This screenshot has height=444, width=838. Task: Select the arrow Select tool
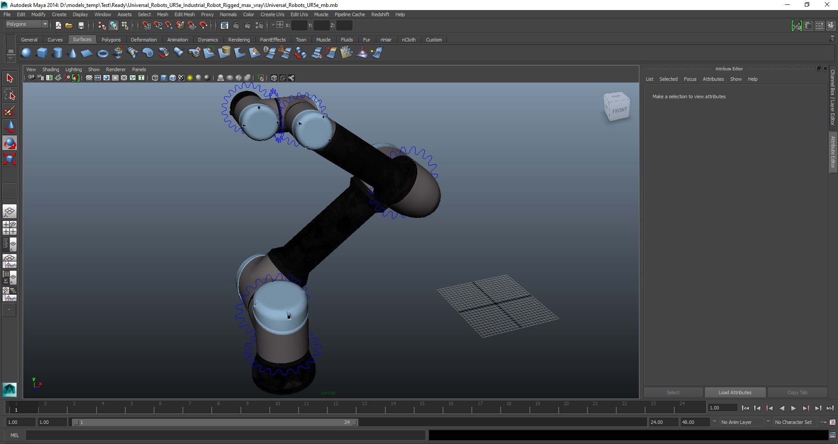tap(10, 79)
